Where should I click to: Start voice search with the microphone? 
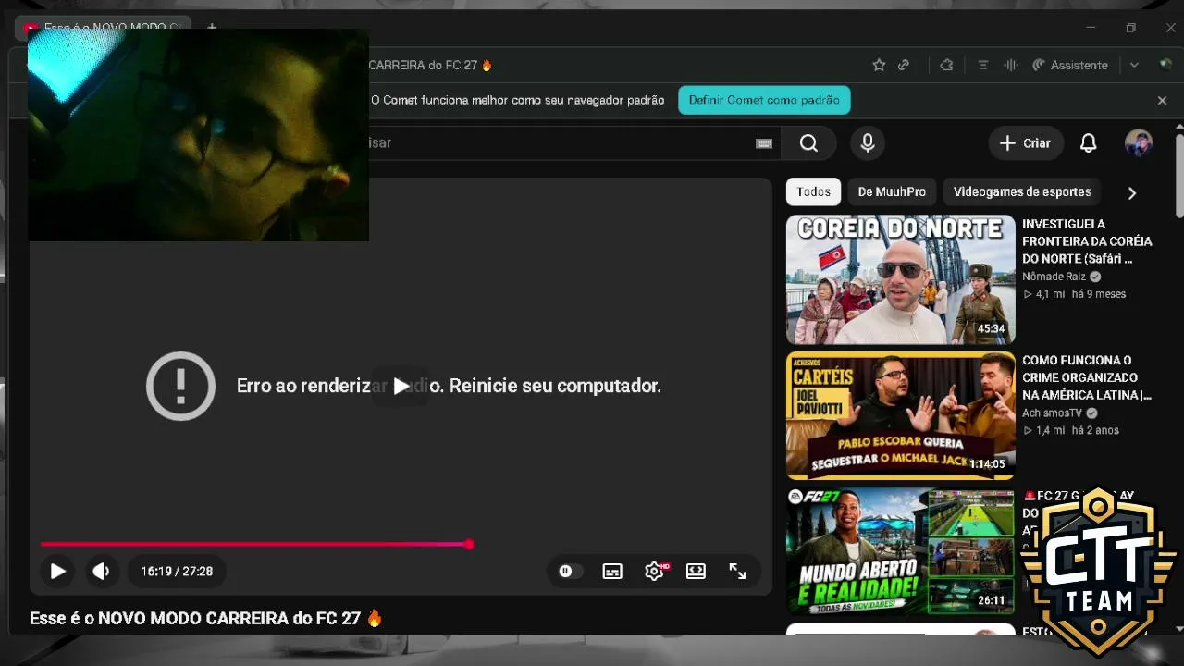pos(868,142)
